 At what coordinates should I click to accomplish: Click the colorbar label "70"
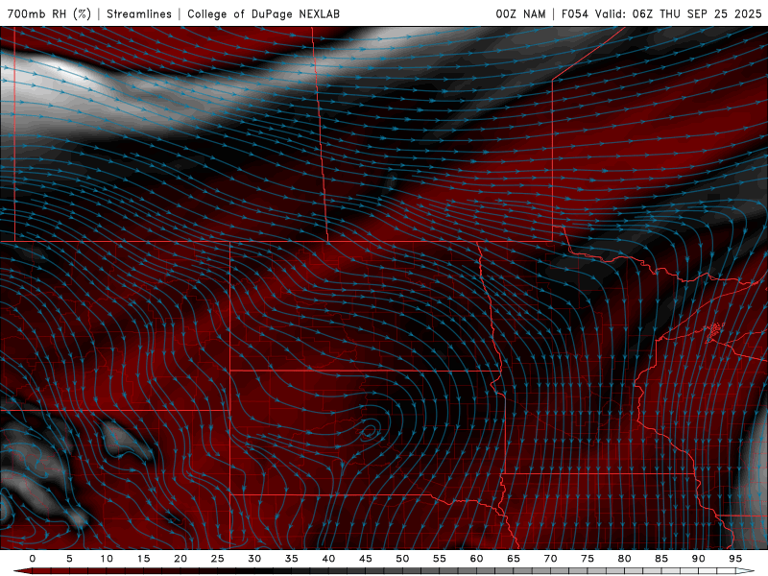[550, 559]
